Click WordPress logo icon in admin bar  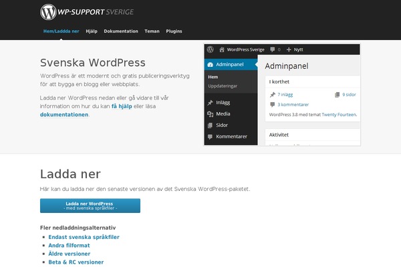click(211, 49)
